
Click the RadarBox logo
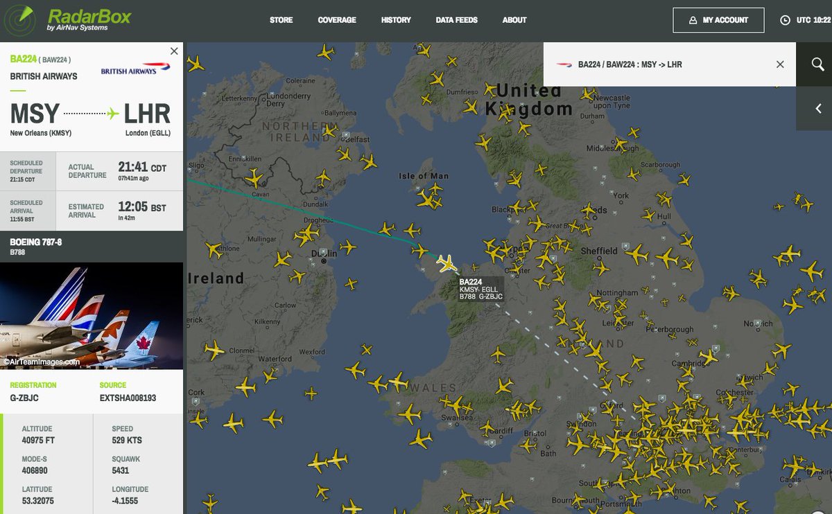tap(67, 19)
